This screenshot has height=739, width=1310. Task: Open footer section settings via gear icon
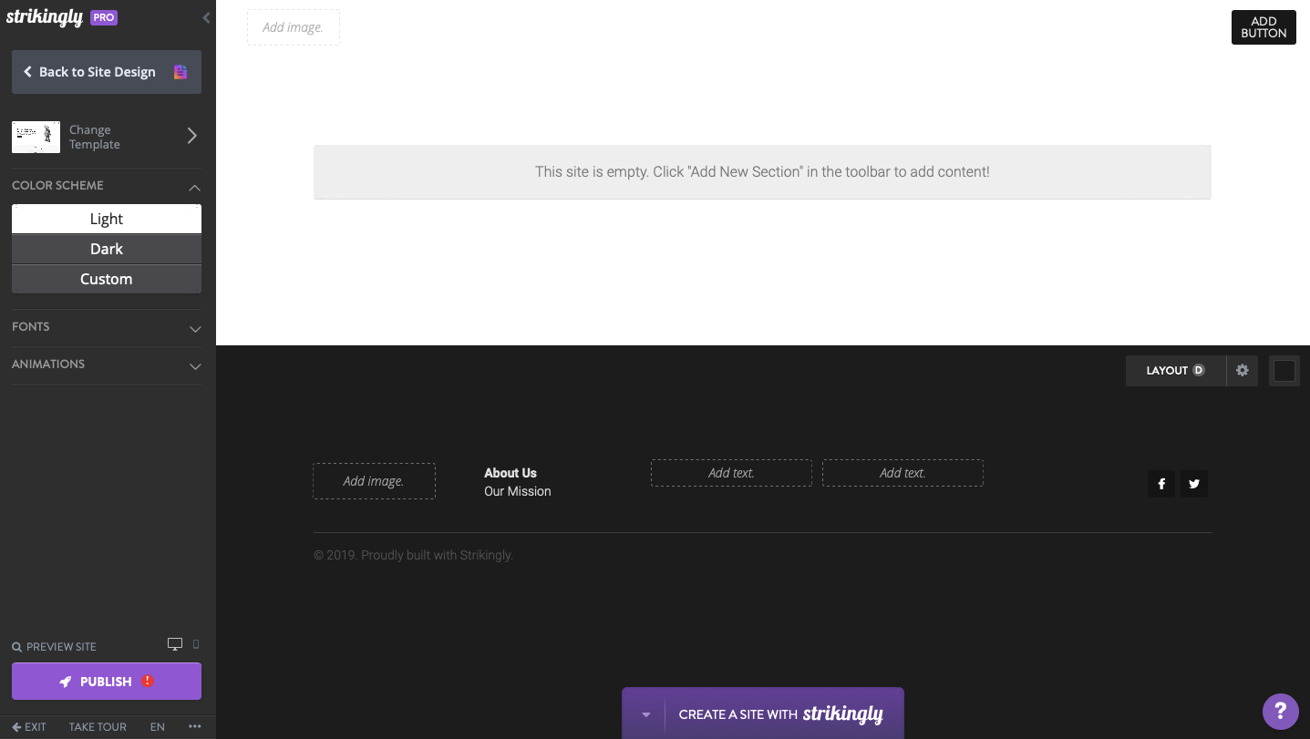1242,370
